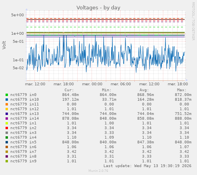Select the 'nct6779 in1' legend label
The image size is (197, 175).
pyautogui.click(x=23, y=123)
